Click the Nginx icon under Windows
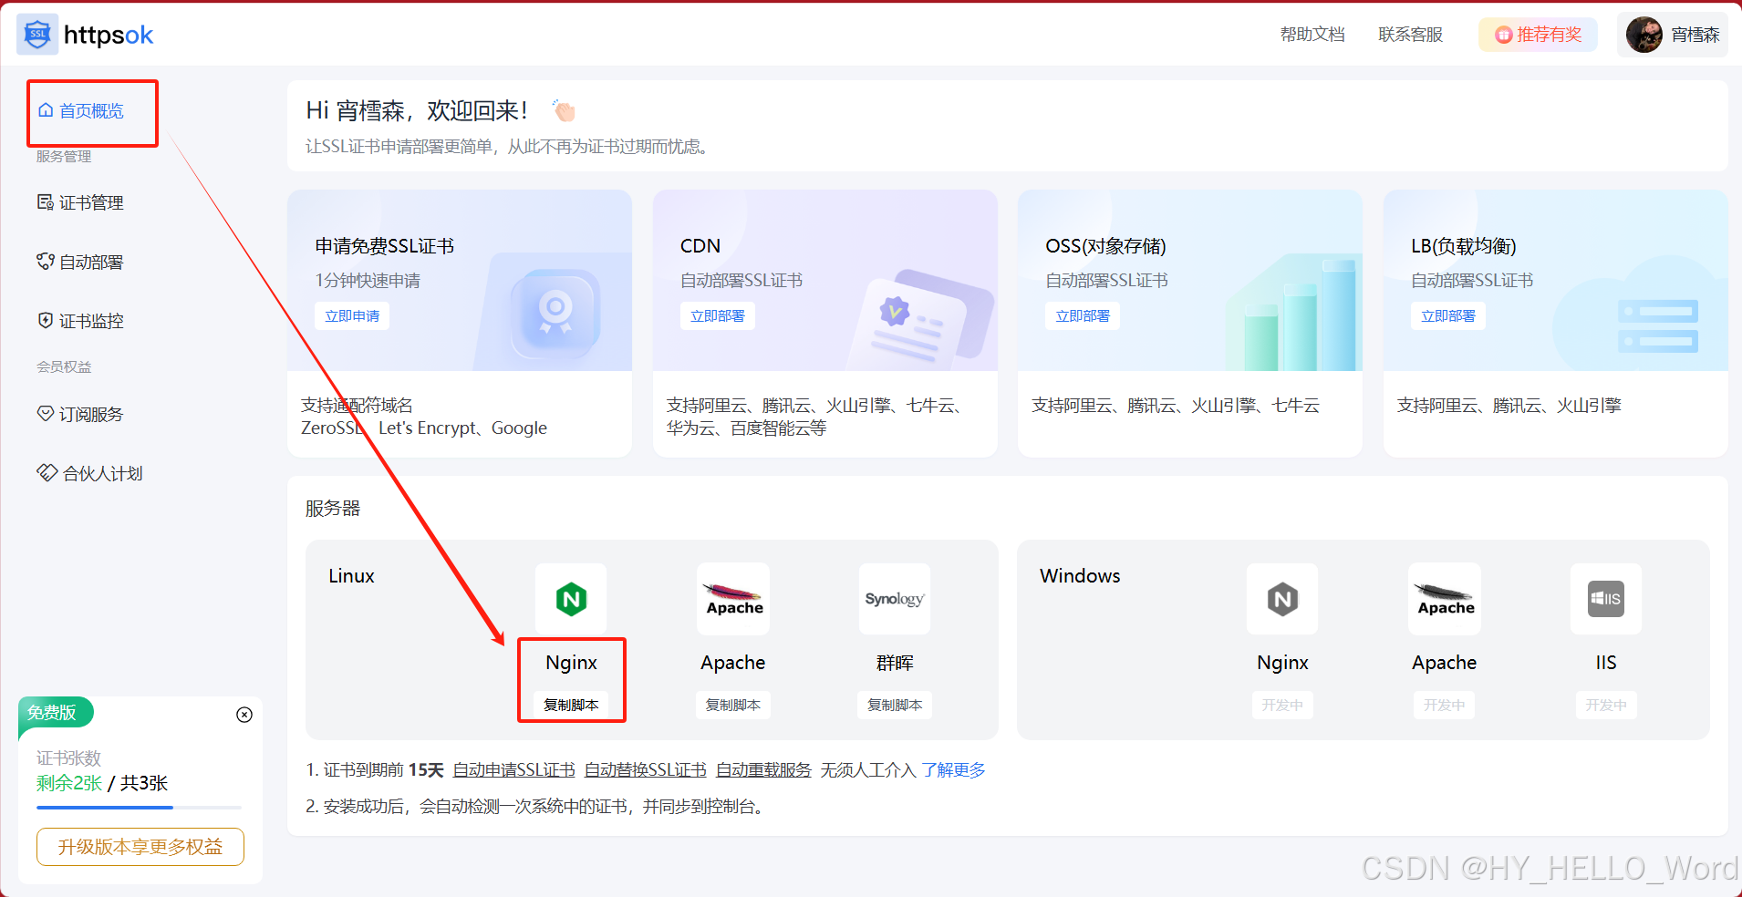 [x=1281, y=599]
